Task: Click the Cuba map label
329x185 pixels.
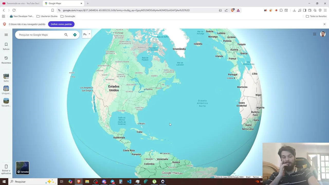Action: (139, 132)
